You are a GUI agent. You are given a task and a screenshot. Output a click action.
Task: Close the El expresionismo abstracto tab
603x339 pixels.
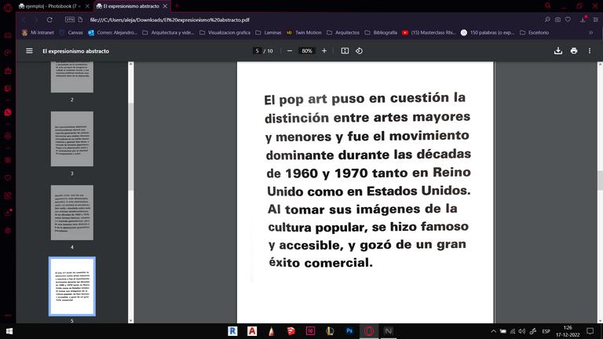tap(165, 6)
